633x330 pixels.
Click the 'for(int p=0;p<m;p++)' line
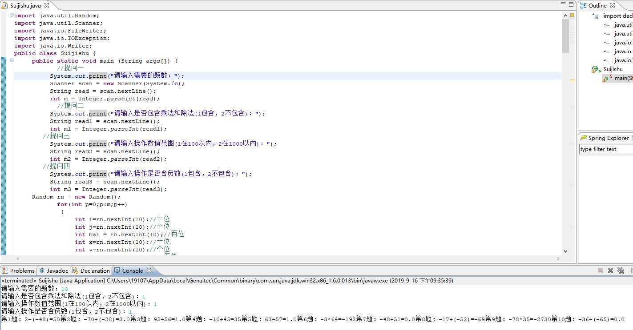coord(92,204)
